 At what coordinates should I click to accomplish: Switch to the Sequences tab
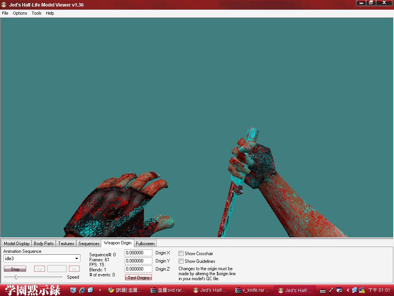coord(89,244)
